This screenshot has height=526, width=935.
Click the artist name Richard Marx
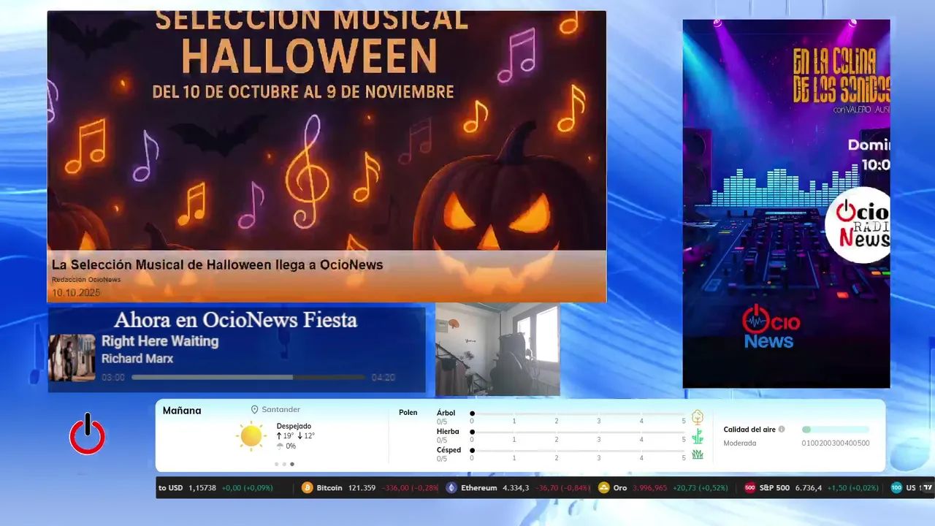[137, 359]
